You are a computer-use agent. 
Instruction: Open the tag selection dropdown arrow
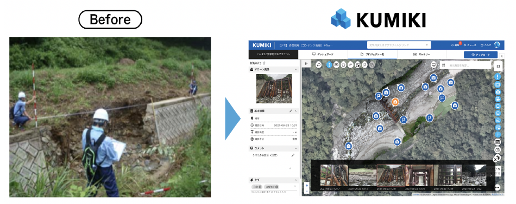coord(294,186)
